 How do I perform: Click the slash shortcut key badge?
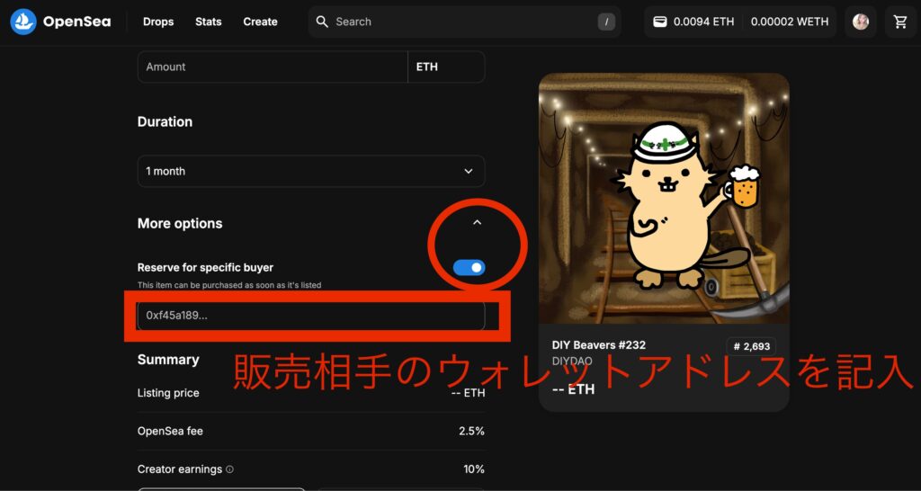(x=606, y=22)
